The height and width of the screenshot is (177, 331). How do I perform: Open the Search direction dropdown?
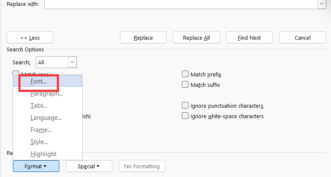pyautogui.click(x=72, y=62)
